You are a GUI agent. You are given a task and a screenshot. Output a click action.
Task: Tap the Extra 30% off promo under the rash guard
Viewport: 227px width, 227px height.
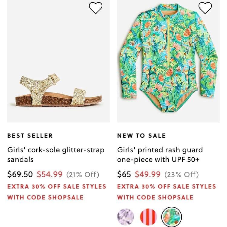166,186
